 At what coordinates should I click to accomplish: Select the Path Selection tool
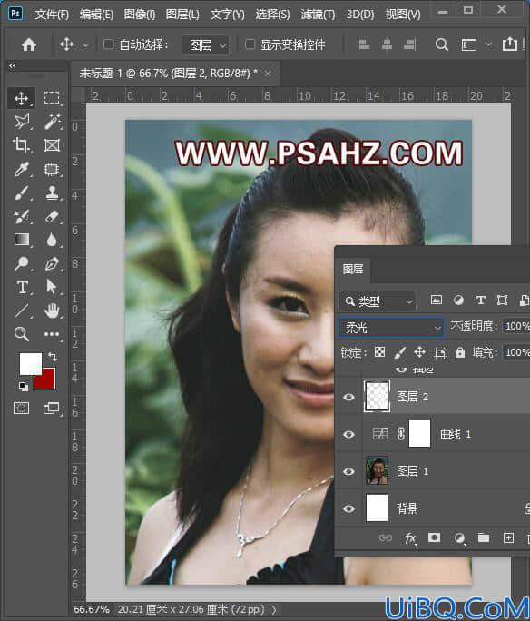[x=52, y=286]
